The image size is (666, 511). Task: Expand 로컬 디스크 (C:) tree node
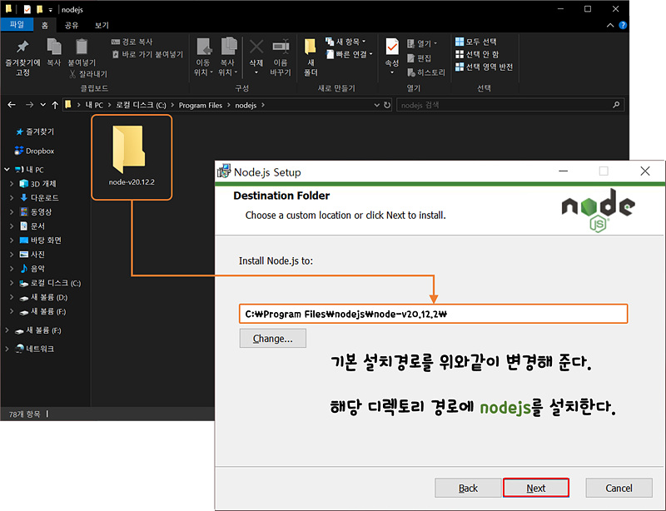12,283
